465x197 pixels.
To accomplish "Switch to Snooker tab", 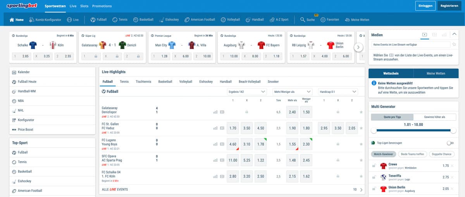I will [x=273, y=82].
